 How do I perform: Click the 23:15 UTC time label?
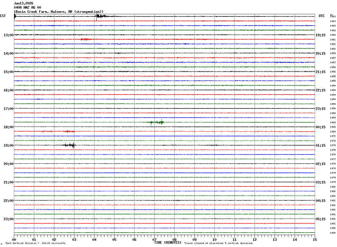[x=321, y=109]
